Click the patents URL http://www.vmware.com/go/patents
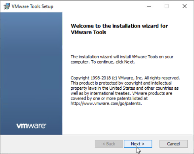194x154 pixels. pos(106,104)
